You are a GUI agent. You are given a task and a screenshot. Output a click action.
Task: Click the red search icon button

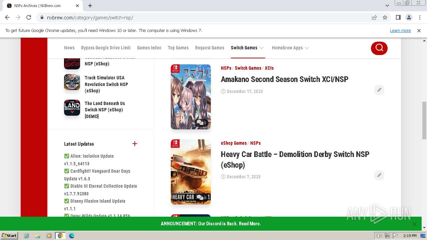pyautogui.click(x=379, y=48)
